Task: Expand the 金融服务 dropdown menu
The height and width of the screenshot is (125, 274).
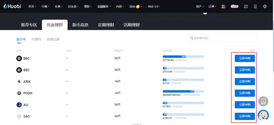Action: [104, 6]
